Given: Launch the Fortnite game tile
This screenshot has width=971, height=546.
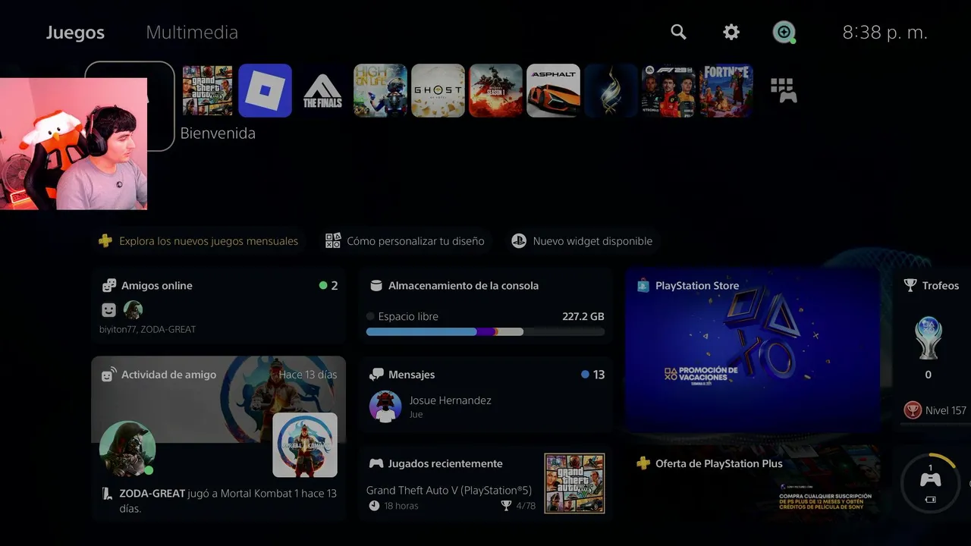Looking at the screenshot, I should [x=726, y=90].
